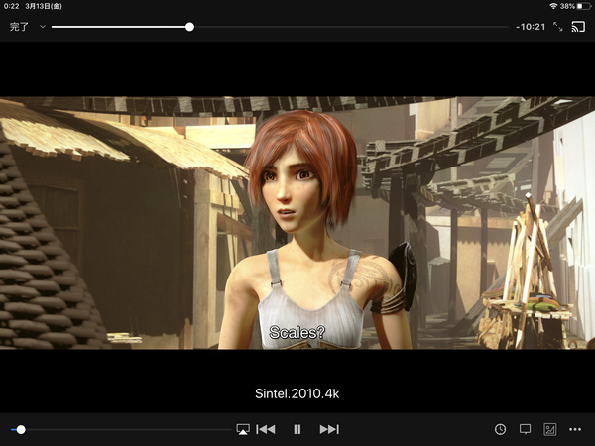Skip to the previous track
Viewport: 595px width, 446px height.
click(266, 429)
